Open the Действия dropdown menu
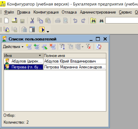138x129 pixels. click(13, 47)
